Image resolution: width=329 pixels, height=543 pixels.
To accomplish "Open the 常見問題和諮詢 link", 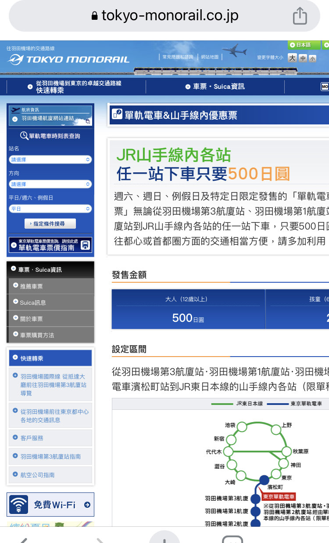I will coord(177,57).
